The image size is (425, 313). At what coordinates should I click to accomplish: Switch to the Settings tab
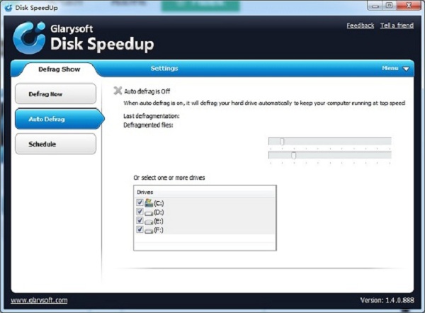point(164,68)
